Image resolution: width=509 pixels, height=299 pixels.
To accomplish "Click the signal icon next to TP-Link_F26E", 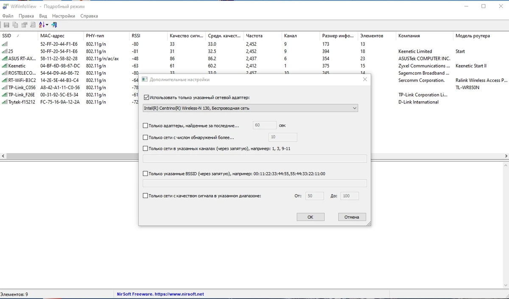I will click(x=5, y=95).
